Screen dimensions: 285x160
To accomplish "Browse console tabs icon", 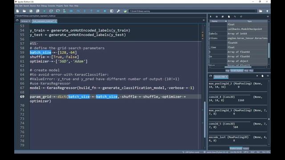I will click(x=211, y=76).
